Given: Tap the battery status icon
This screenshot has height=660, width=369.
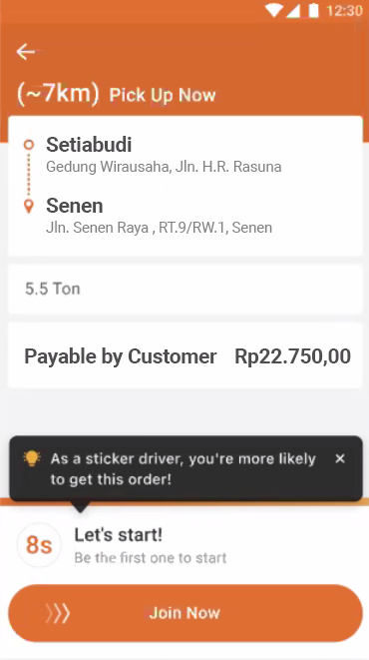Looking at the screenshot, I should [x=313, y=10].
